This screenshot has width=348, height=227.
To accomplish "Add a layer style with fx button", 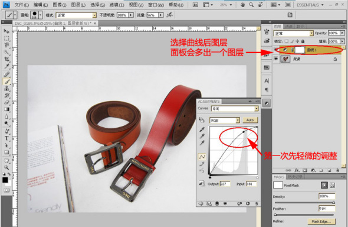I will [x=297, y=170].
